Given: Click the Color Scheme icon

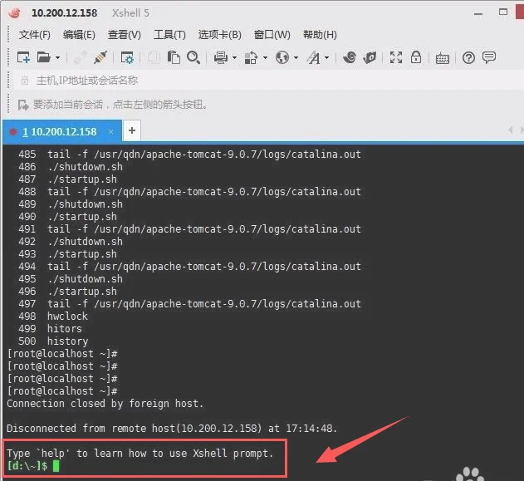Looking at the screenshot, I should point(251,57).
